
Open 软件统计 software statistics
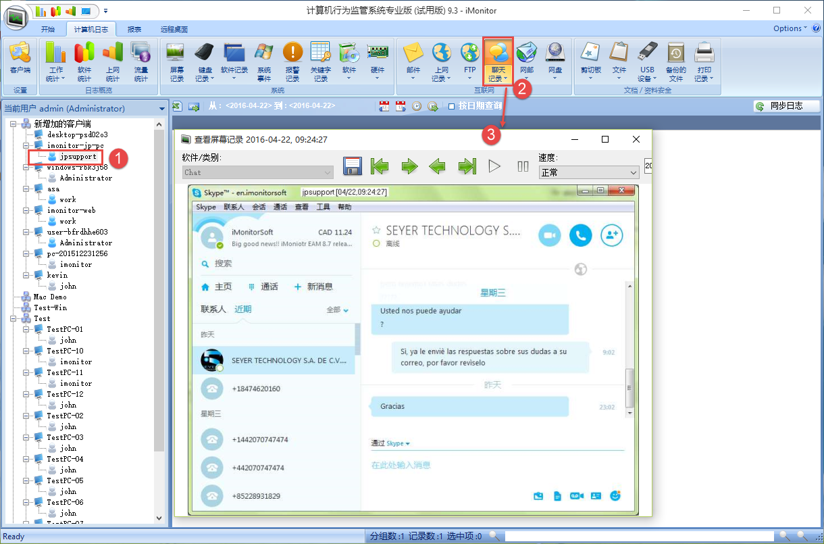click(x=84, y=61)
